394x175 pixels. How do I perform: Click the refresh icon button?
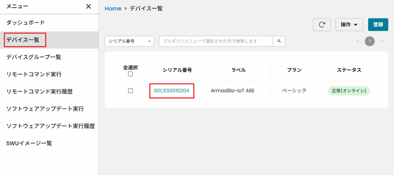(322, 25)
